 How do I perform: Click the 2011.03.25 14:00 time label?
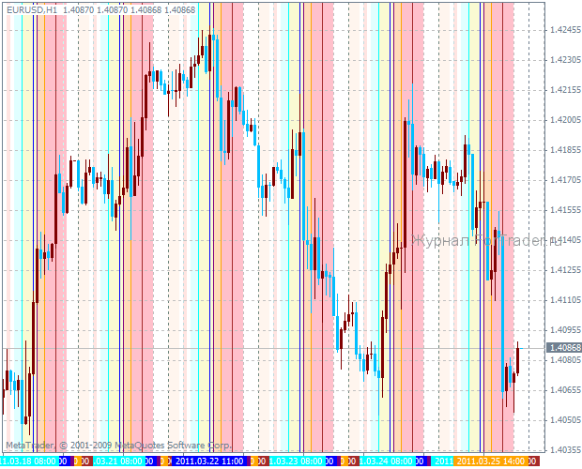coord(491,461)
